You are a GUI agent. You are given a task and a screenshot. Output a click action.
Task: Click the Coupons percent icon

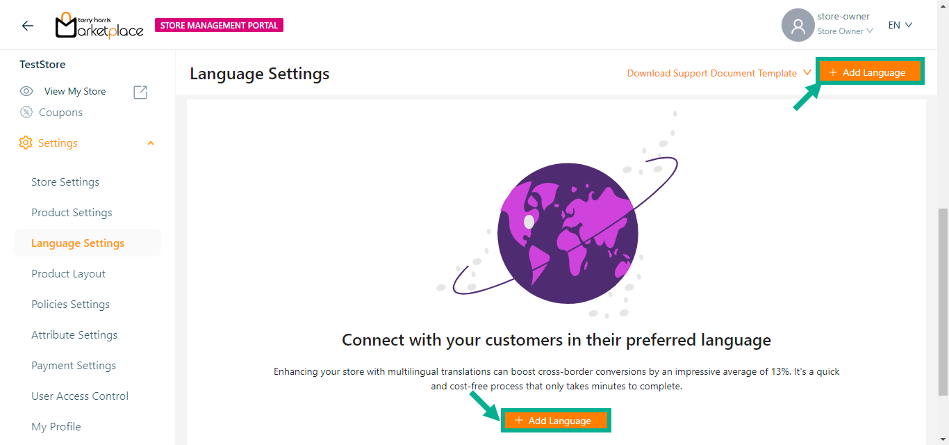26,112
